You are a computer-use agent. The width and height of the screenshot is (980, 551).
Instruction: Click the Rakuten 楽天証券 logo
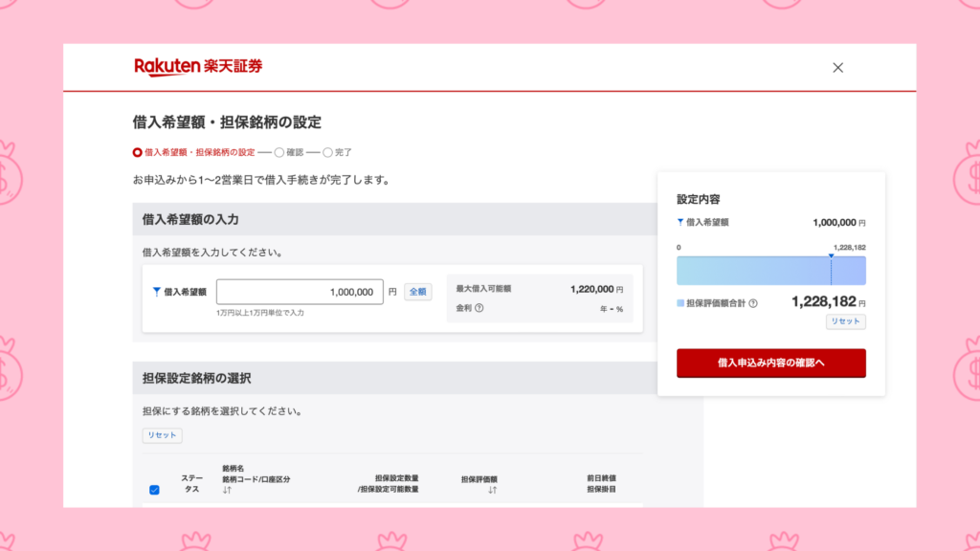coord(198,66)
